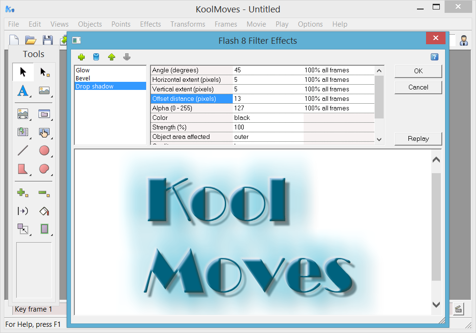This screenshot has height=333, width=476.
Task: Click the Replay button
Action: click(x=418, y=138)
